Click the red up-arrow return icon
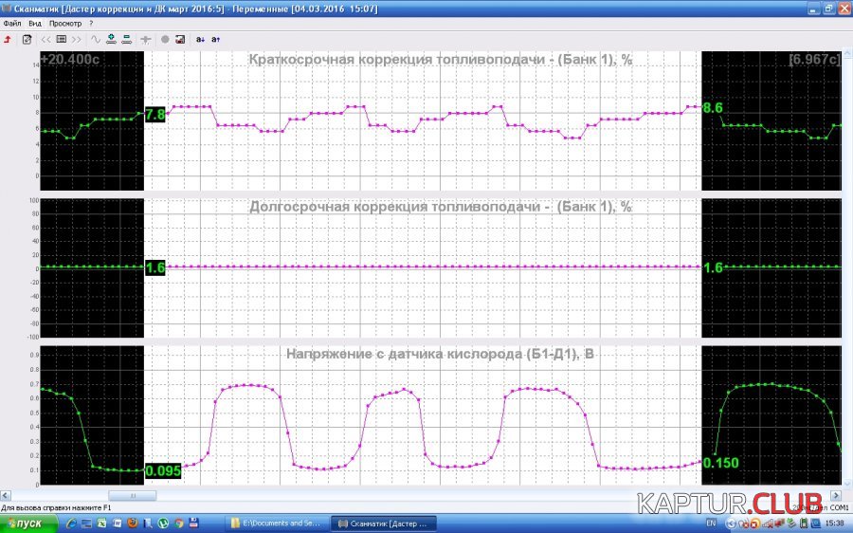This screenshot has height=533, width=853. pyautogui.click(x=8, y=39)
